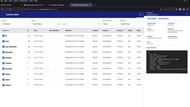
Task: Open the File menu
Action: point(2,1)
